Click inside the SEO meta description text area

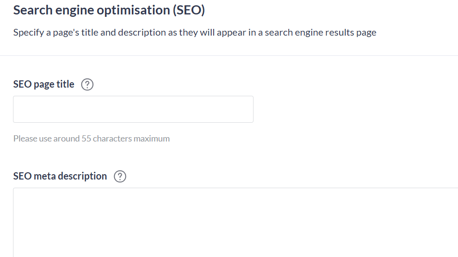pyautogui.click(x=235, y=221)
